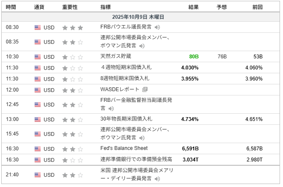283x187 pixels.
Task: Click importance stars for Fed's Balance Sheet
Action: coord(72,148)
